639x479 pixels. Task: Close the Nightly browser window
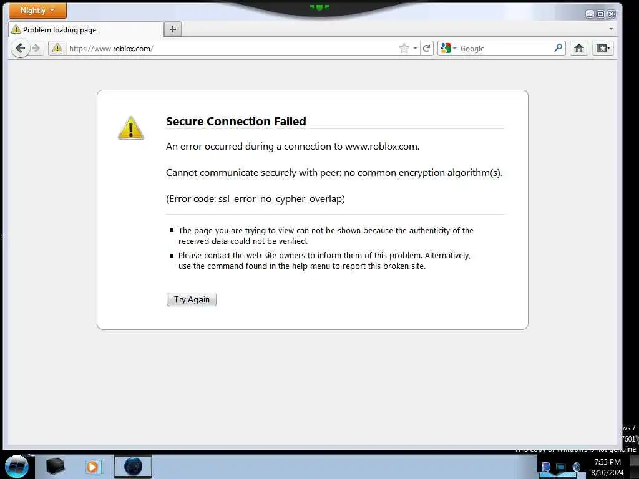(612, 14)
